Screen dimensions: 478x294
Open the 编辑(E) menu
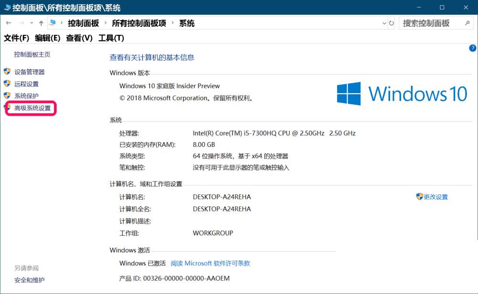click(47, 38)
